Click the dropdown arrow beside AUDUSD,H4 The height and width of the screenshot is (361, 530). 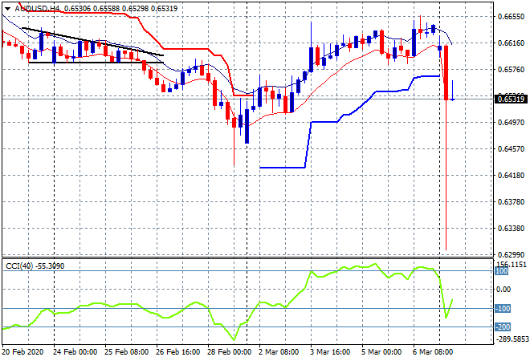click(x=7, y=6)
